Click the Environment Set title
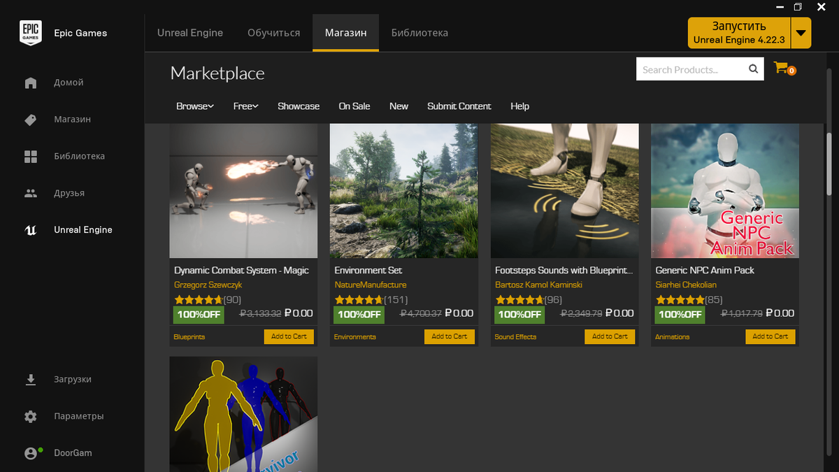Viewport: 839px width, 472px height. (x=368, y=270)
